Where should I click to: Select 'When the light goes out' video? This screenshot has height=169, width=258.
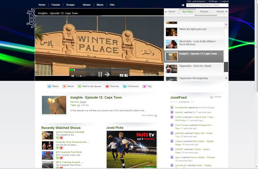pyautogui.click(x=194, y=32)
